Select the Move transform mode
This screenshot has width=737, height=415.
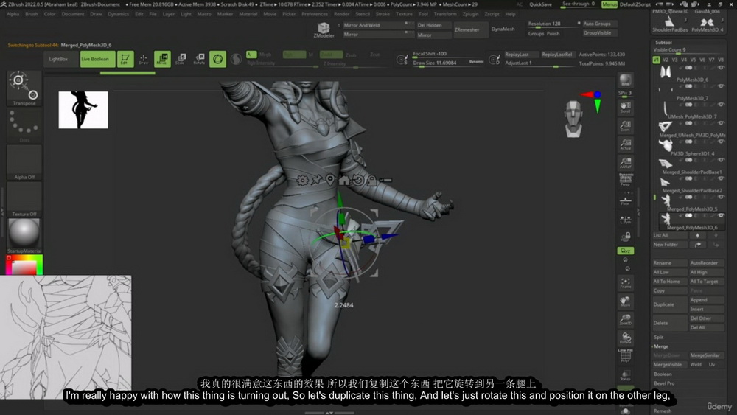pos(162,59)
